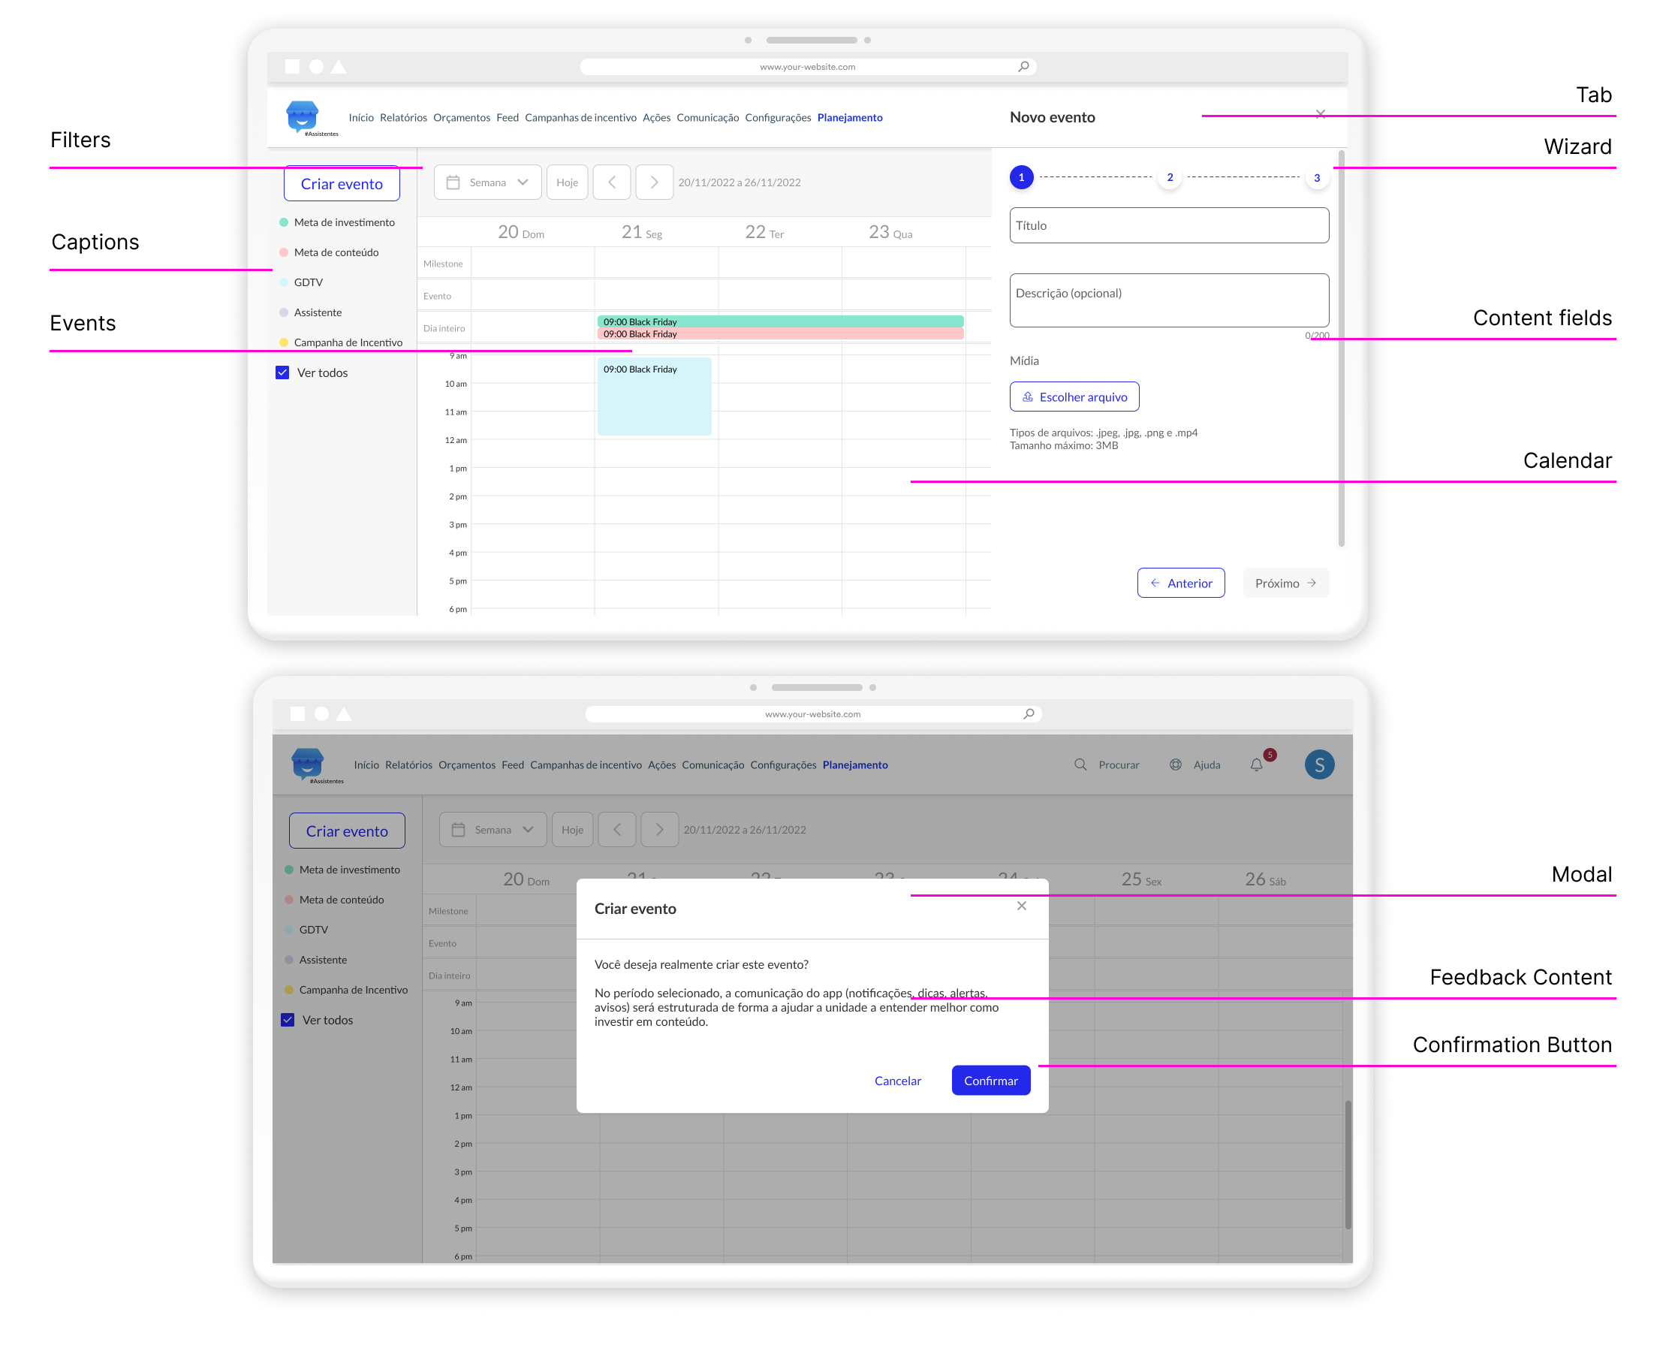Open the Semana view dropdown in top calendar

488,182
